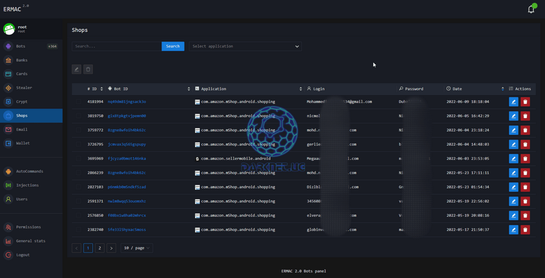Edit the row with ID 3726795
This screenshot has height=278, width=545.
(x=513, y=145)
